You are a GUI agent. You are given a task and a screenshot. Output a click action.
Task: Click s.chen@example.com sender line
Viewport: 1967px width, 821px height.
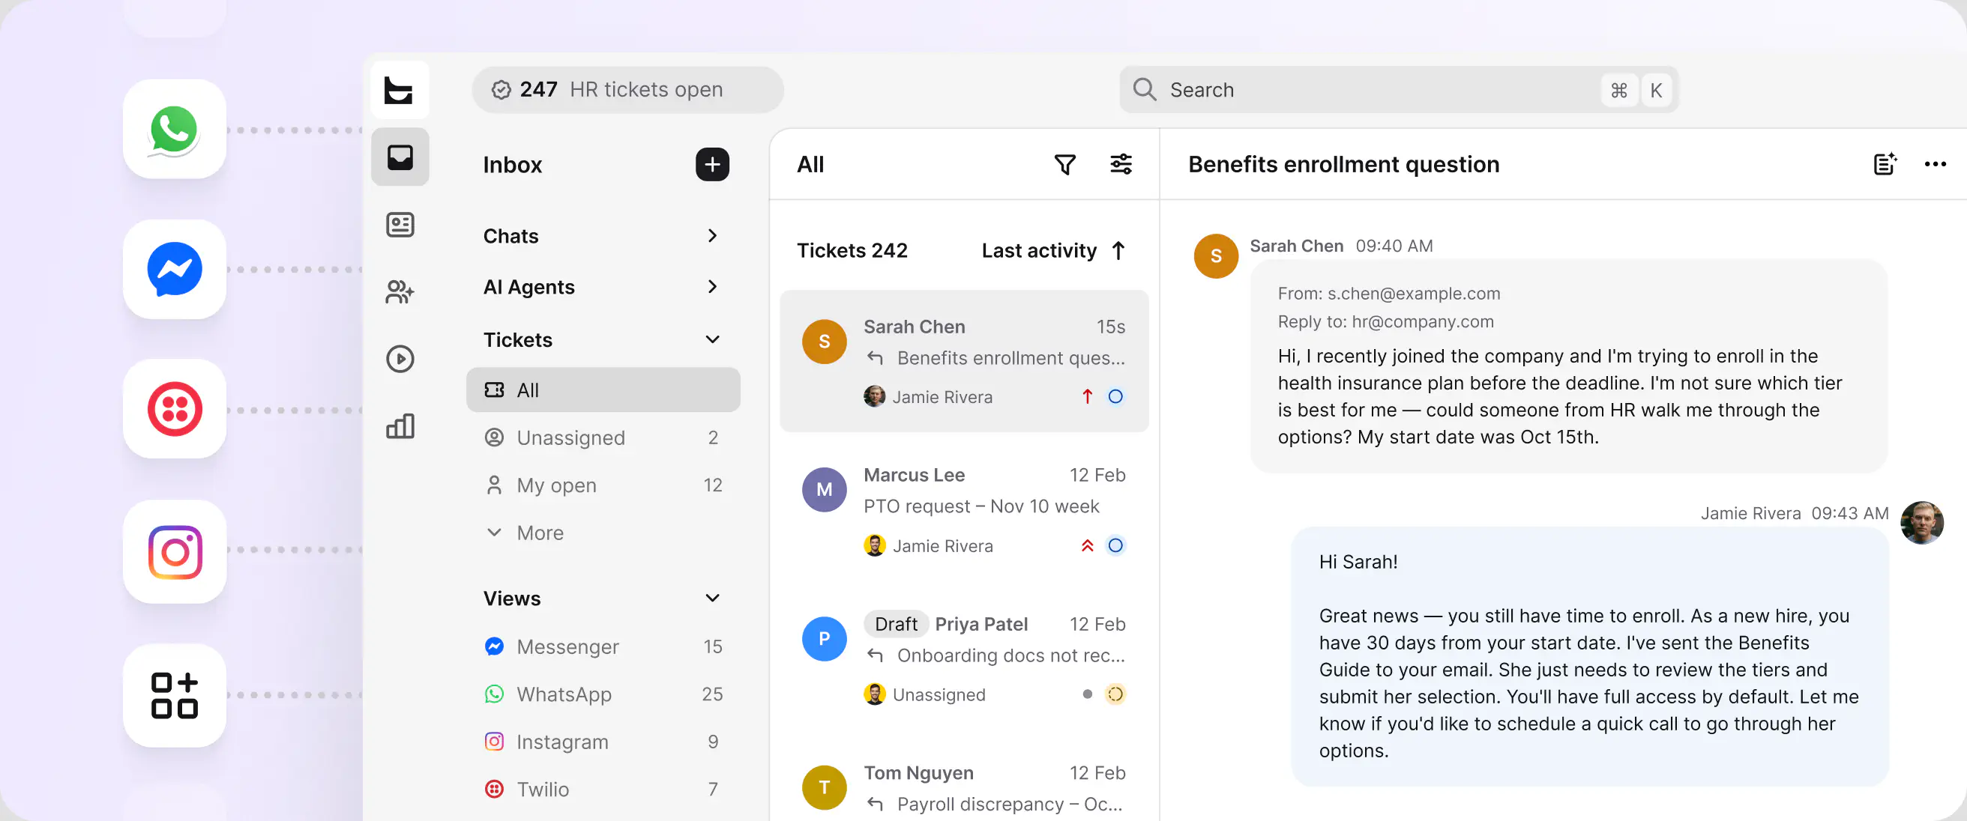click(1388, 294)
